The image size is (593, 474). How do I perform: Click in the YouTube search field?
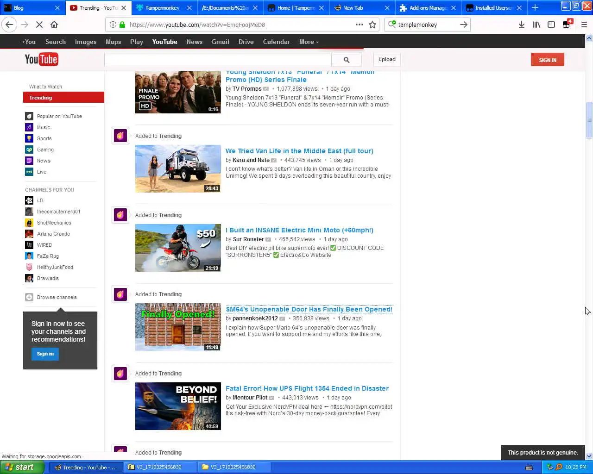[218, 60]
